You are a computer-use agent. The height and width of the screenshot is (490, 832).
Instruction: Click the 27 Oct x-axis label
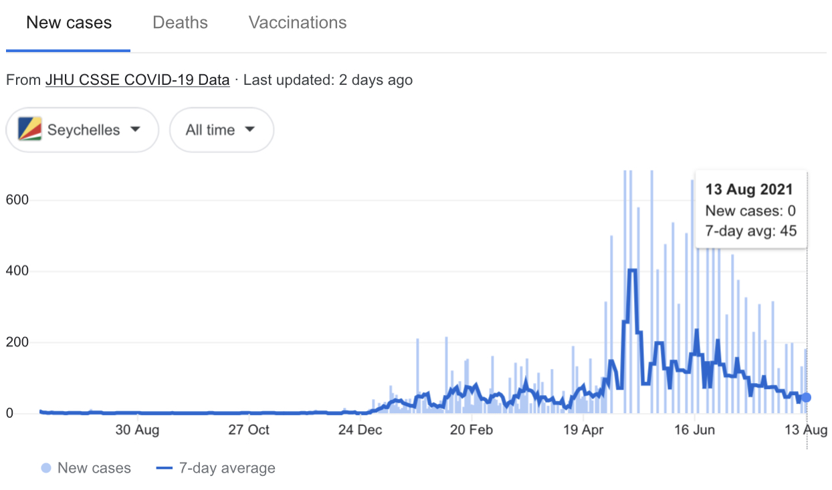[x=249, y=430]
